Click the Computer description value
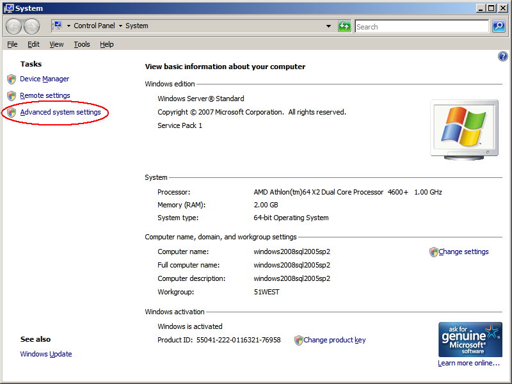512x384 pixels. (292, 278)
